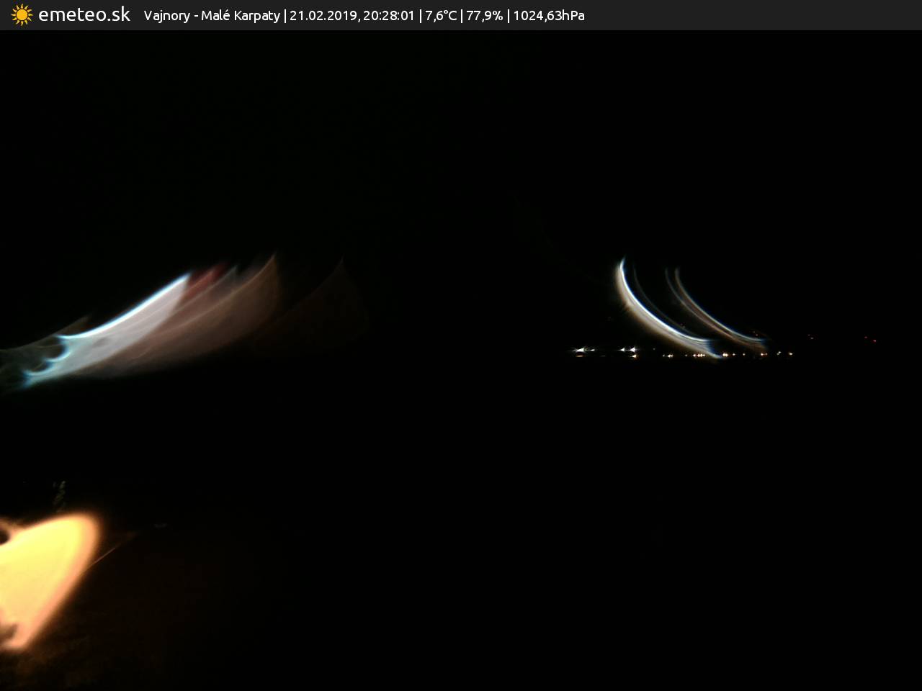Select the 77,9% humidity reading

pos(484,16)
